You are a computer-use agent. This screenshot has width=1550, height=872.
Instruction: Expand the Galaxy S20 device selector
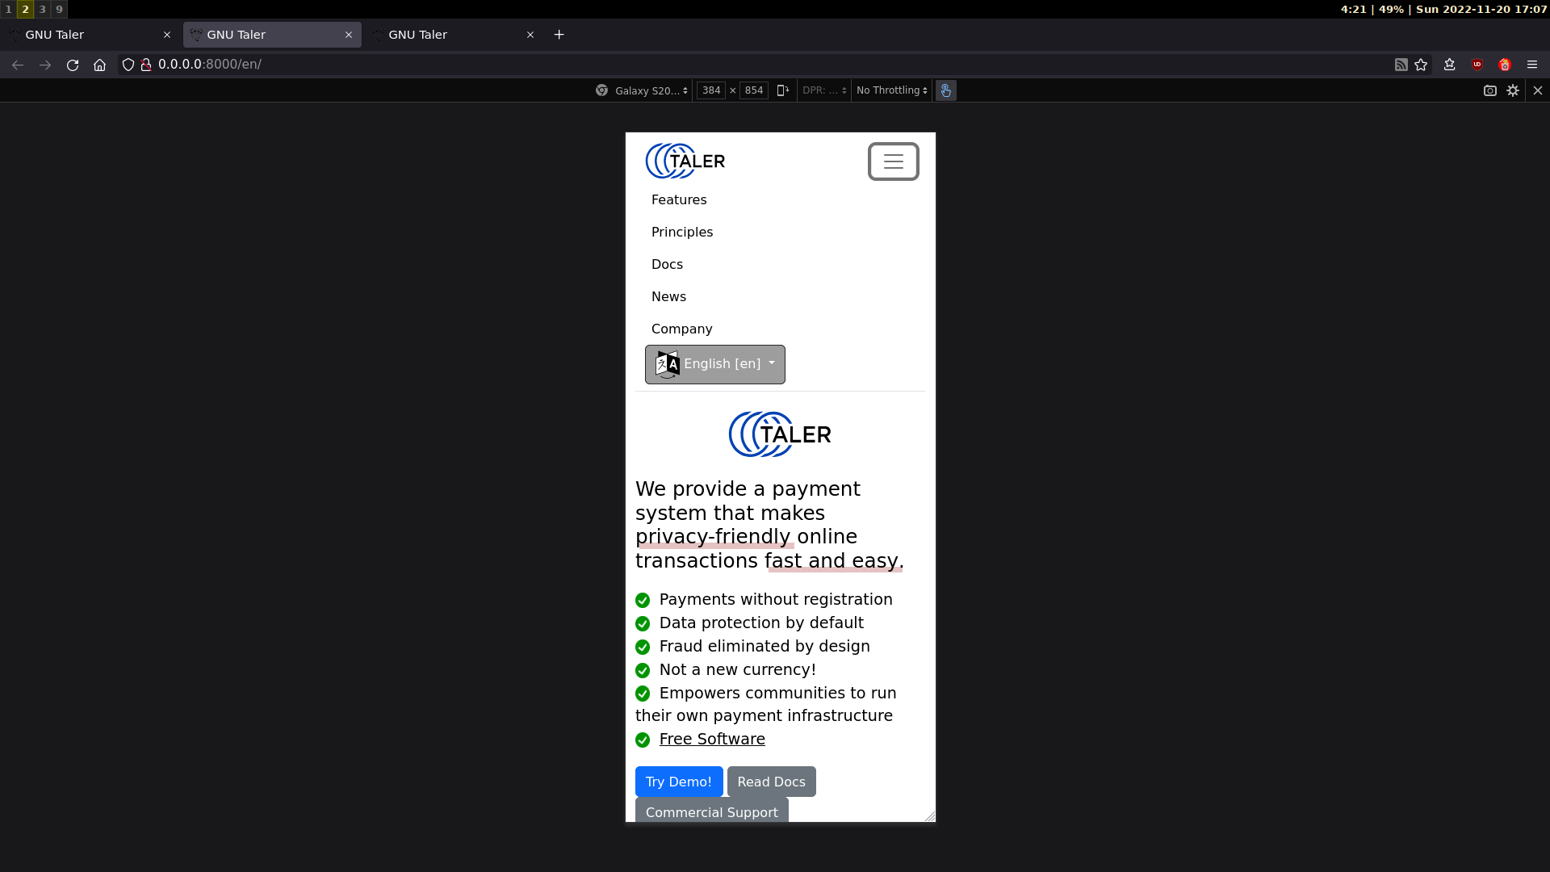pos(651,90)
